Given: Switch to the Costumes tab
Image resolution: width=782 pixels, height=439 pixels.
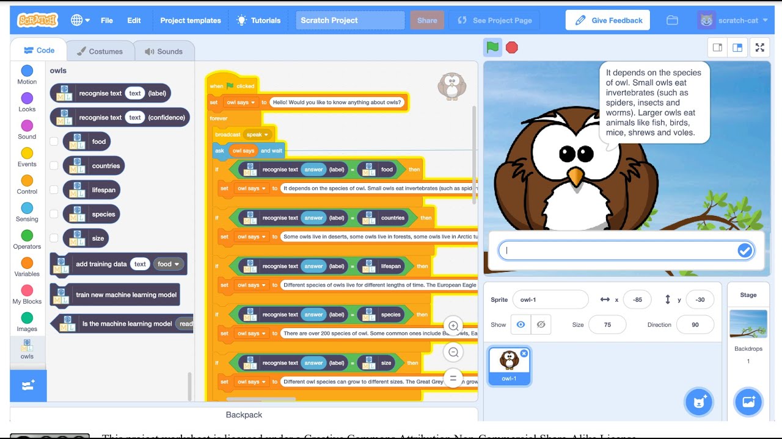Looking at the screenshot, I should (100, 51).
